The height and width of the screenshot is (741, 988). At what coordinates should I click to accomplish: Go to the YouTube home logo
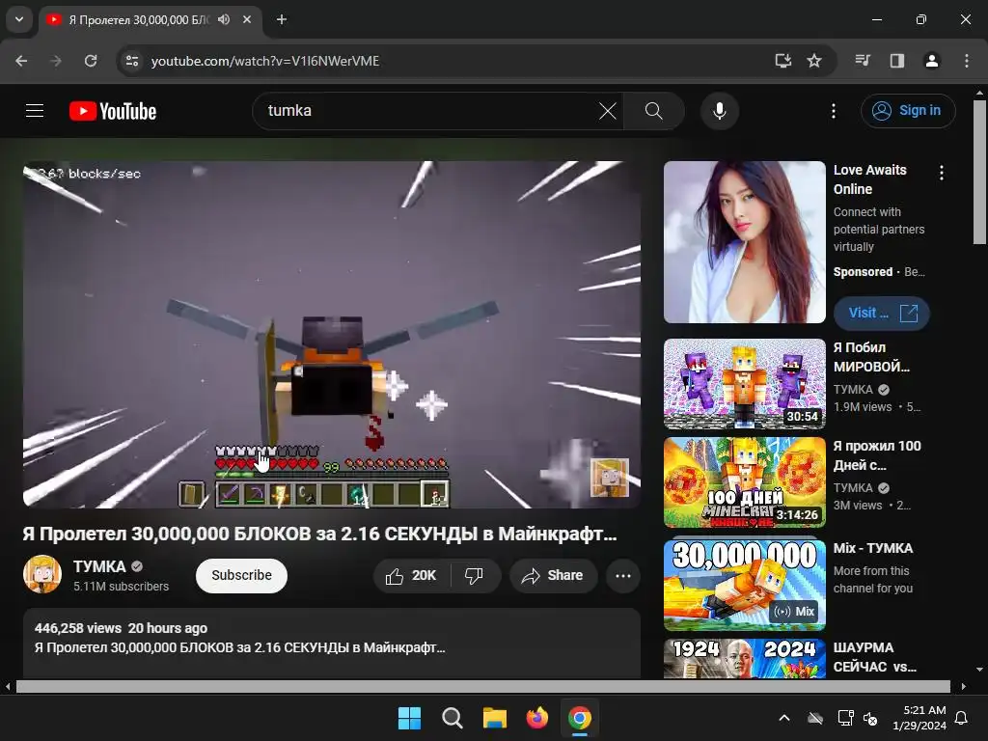tap(113, 111)
